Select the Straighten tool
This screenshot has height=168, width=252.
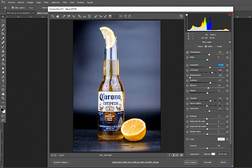pos(84,16)
